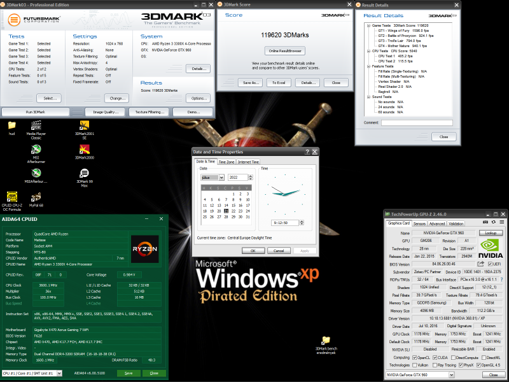Open the MSIAfterbur... shortcut icon

click(x=36, y=176)
